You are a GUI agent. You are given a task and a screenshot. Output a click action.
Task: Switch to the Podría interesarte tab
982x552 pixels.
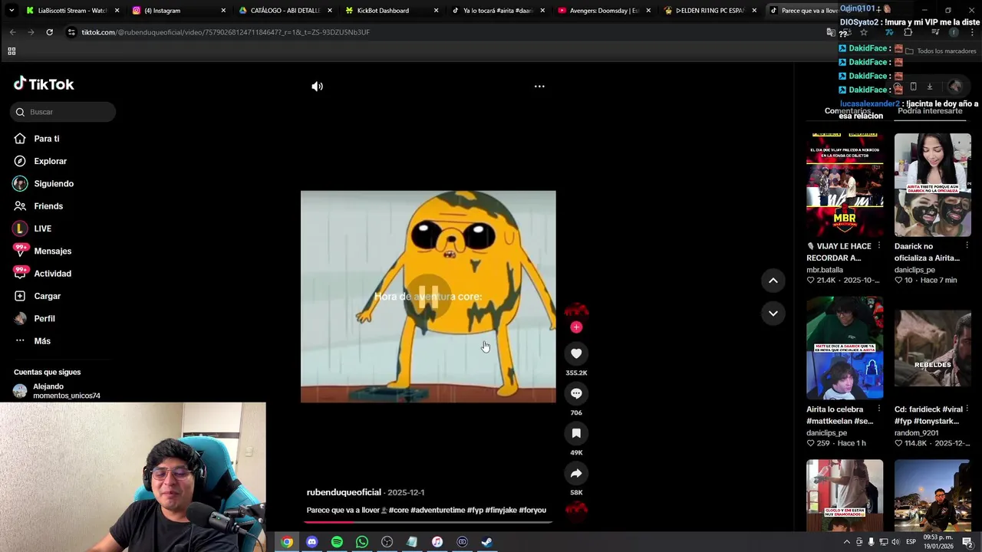pyautogui.click(x=930, y=111)
